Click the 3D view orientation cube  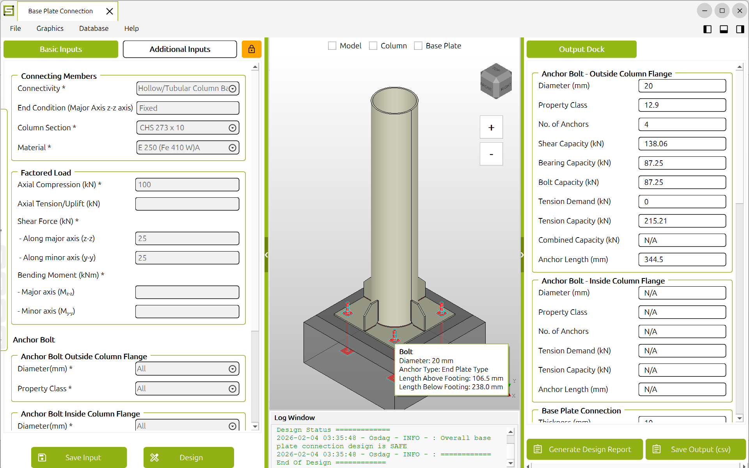coord(496,81)
